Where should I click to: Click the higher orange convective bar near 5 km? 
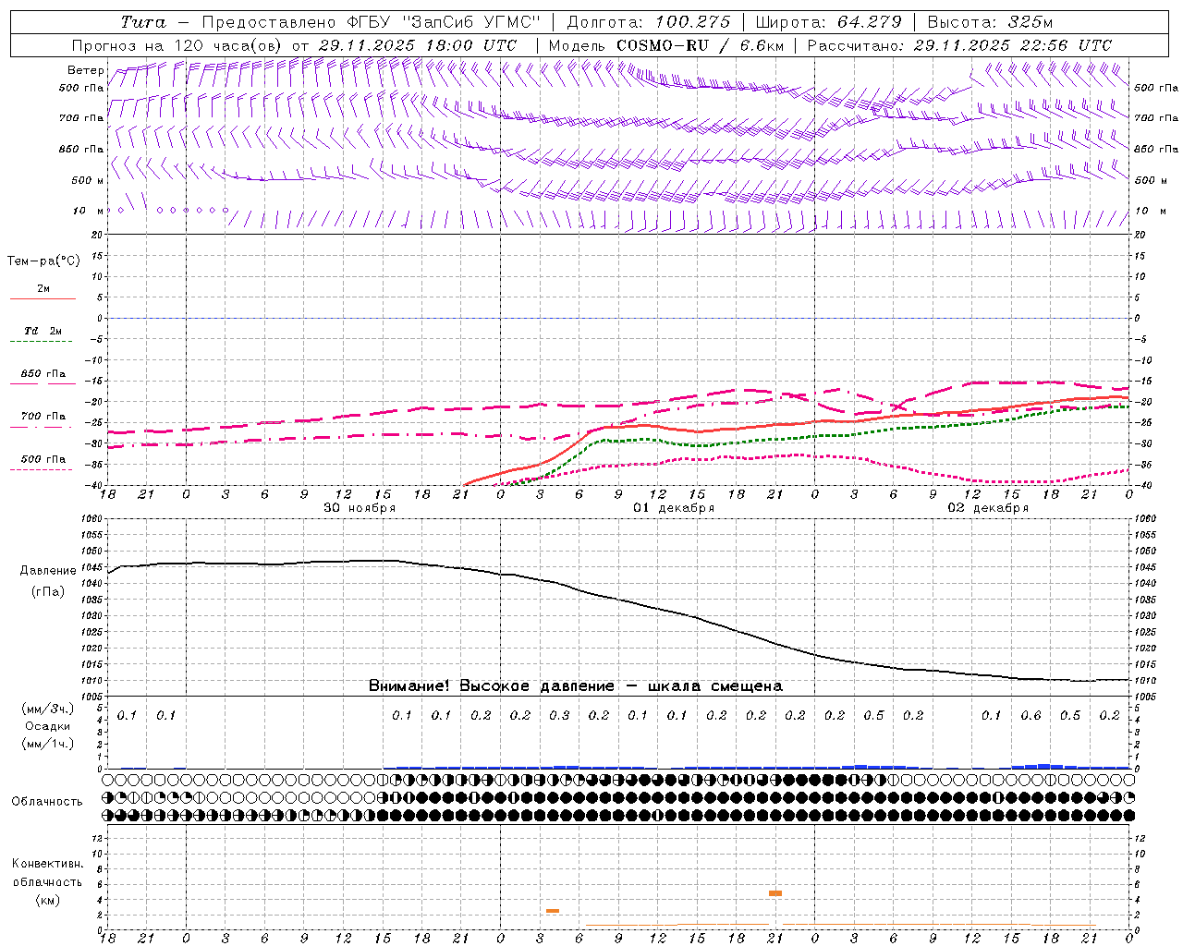pos(775,893)
